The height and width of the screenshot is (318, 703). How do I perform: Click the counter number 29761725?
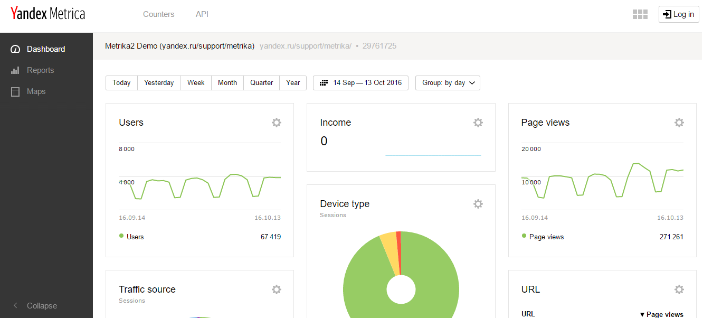pyautogui.click(x=379, y=46)
